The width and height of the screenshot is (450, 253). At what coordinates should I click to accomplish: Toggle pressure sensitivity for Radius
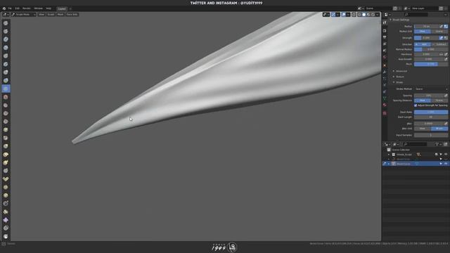[x=442, y=27]
